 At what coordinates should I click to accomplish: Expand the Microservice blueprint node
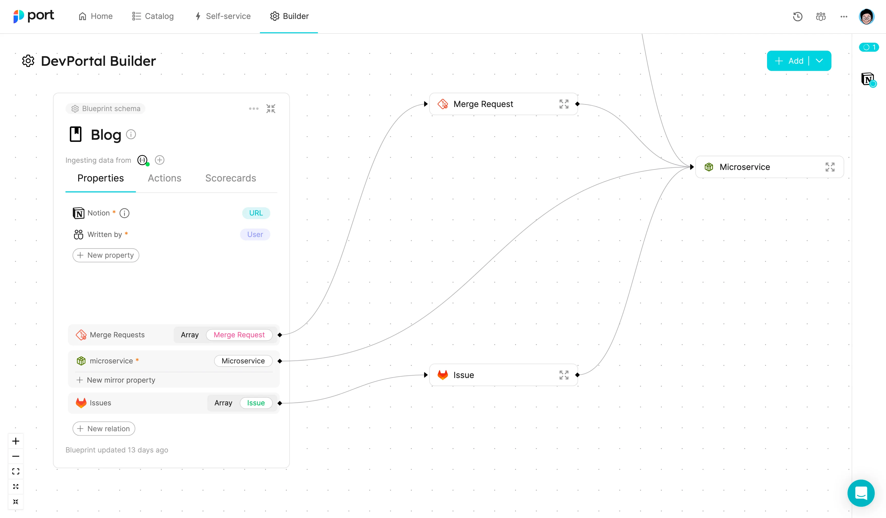point(830,167)
